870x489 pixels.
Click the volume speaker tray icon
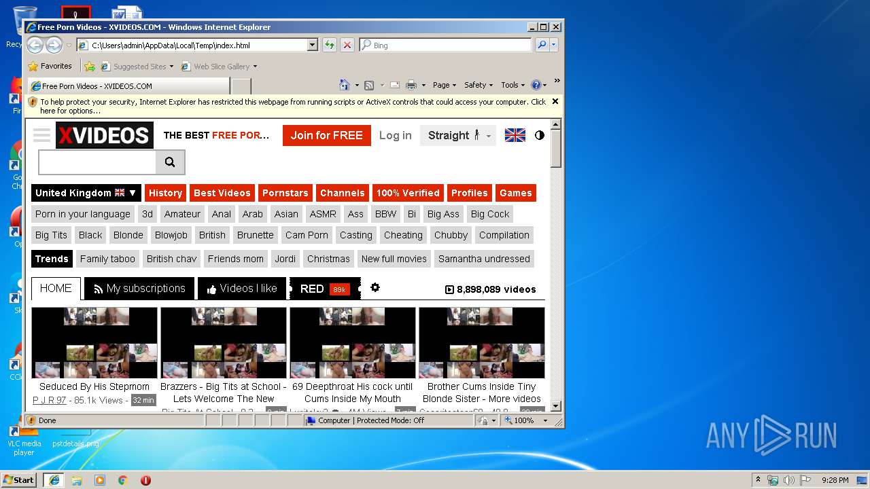pos(789,480)
